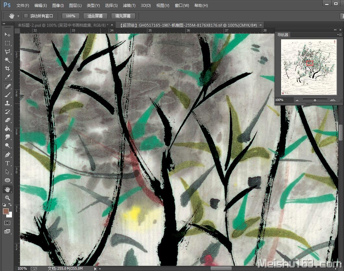The width and height of the screenshot is (344, 271).
Task: Click the Hand tool preset icon in options bar
Action: pyautogui.click(x=12, y=16)
